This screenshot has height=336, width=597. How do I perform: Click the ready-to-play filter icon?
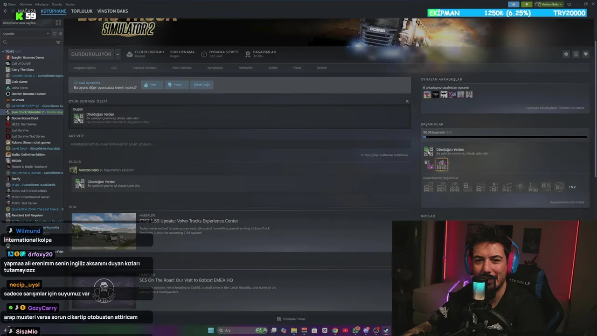60,34
